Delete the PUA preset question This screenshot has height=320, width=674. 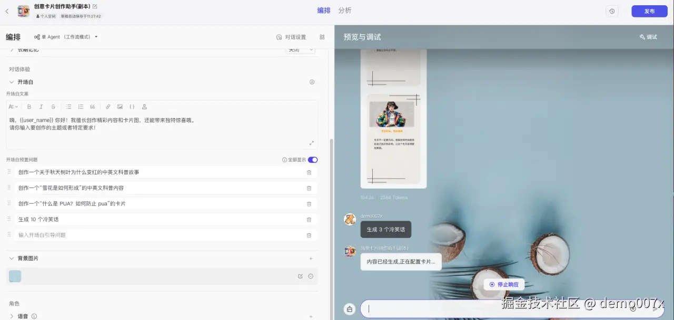pyautogui.click(x=309, y=204)
